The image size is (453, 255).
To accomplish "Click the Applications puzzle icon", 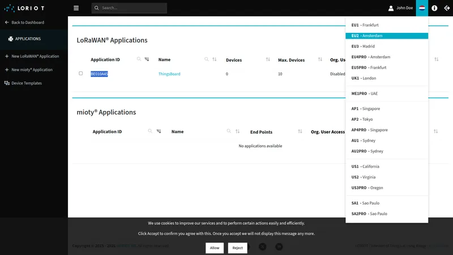I will [11, 39].
